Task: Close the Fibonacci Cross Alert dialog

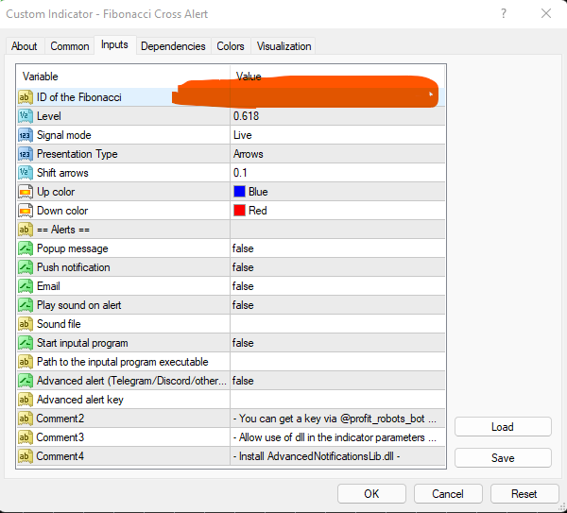Action: pos(546,14)
